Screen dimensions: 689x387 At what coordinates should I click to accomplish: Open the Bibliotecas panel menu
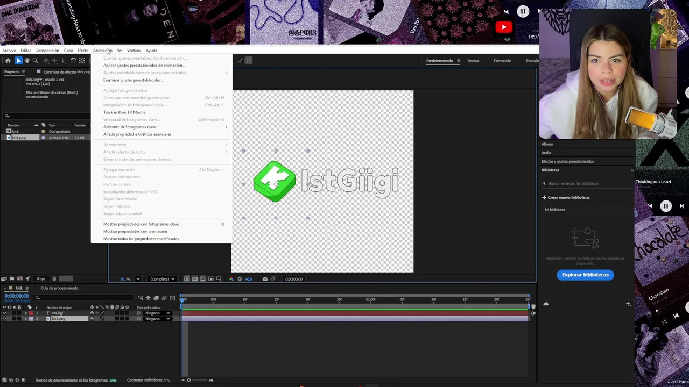point(632,170)
